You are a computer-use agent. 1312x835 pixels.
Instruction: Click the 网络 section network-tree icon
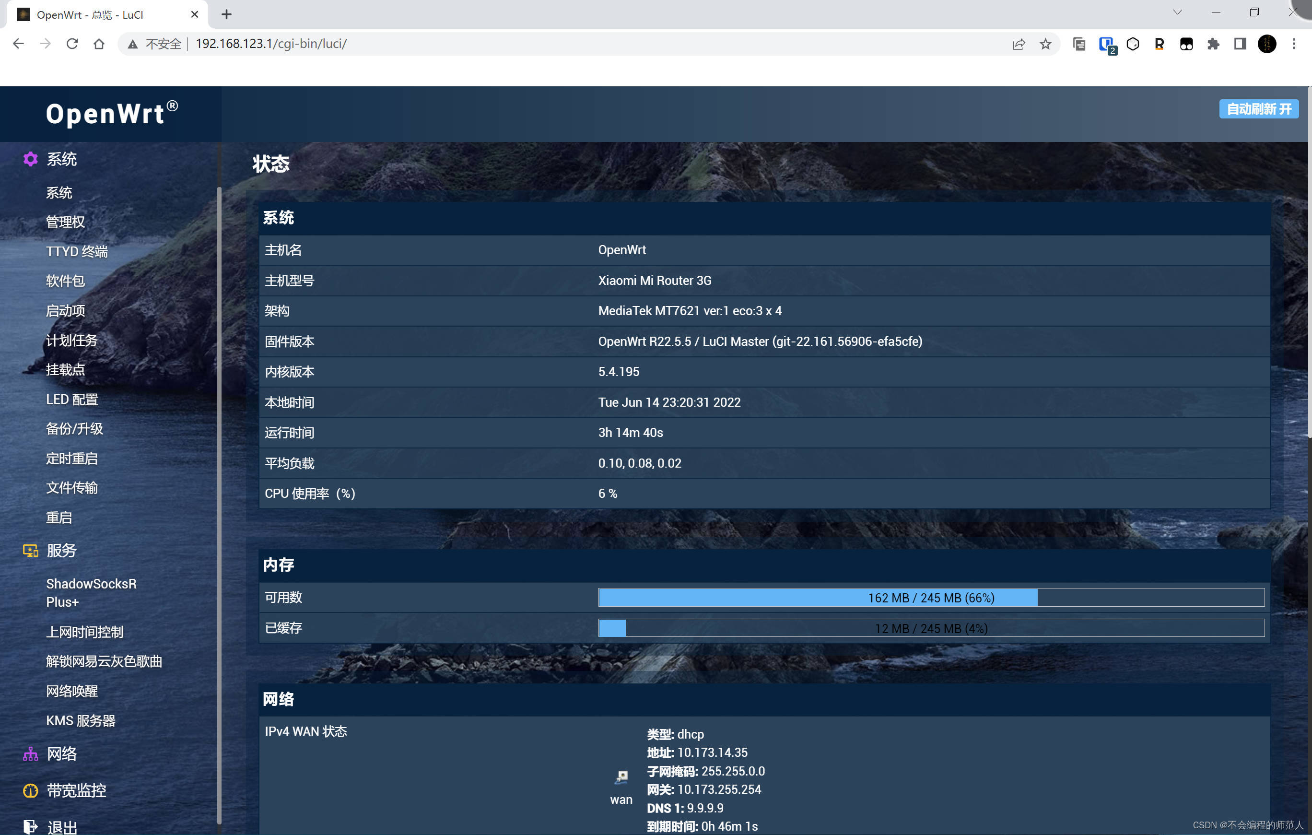31,754
